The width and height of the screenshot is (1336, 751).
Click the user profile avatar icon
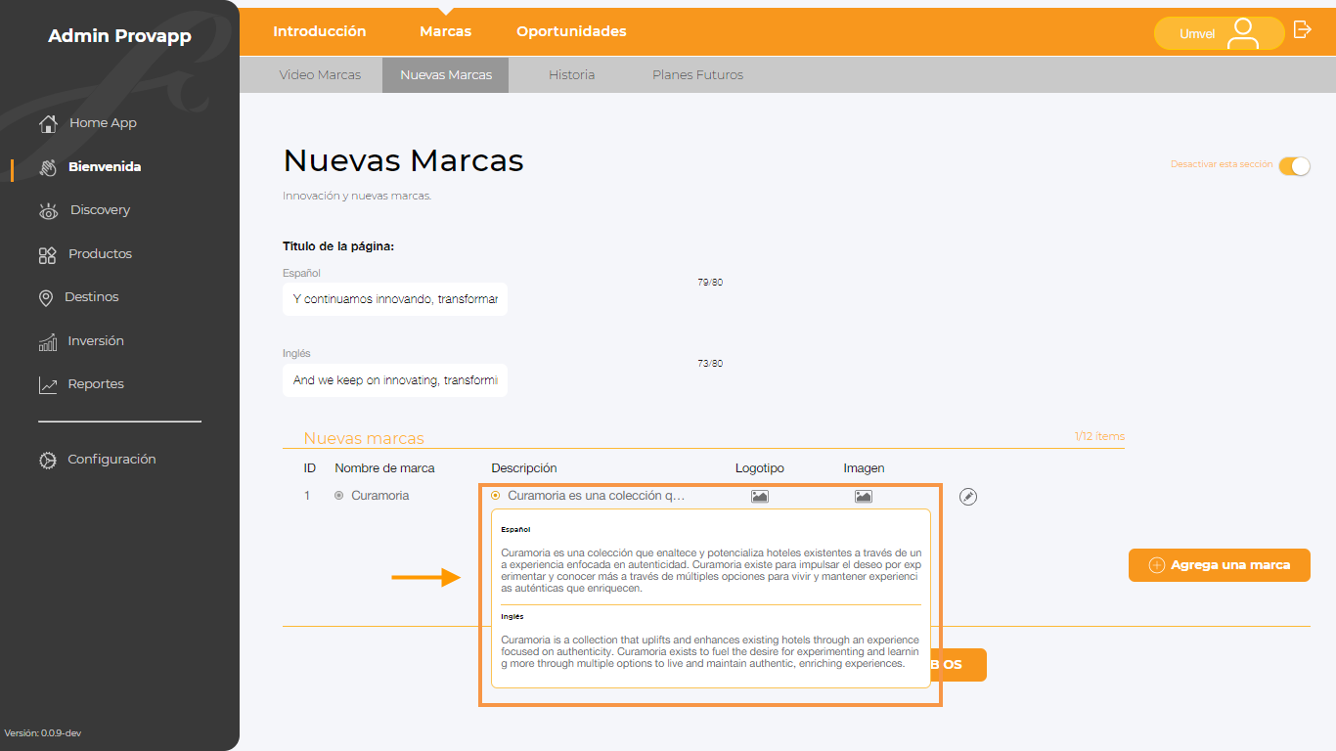pos(1243,33)
